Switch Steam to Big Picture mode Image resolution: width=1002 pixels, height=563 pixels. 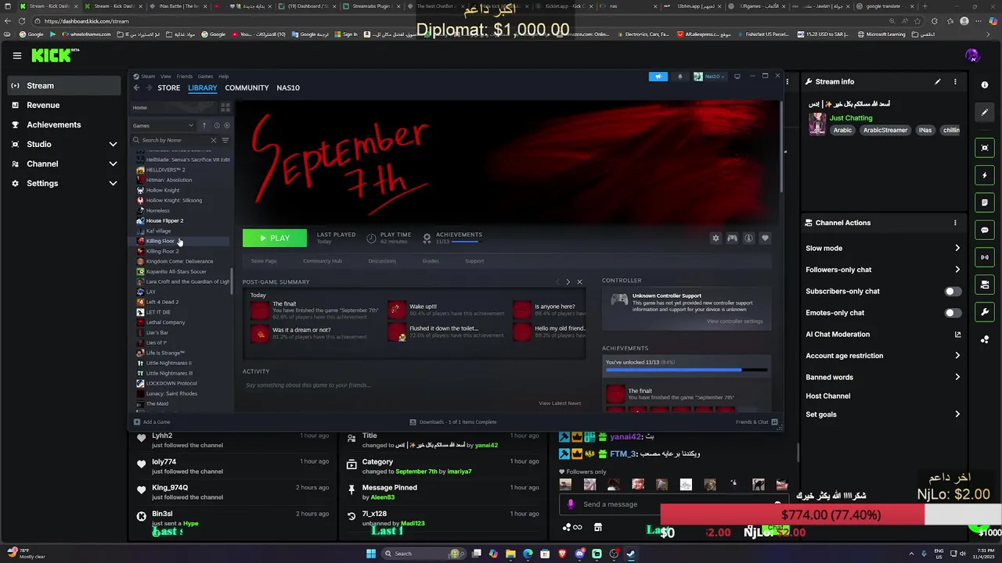click(x=737, y=77)
